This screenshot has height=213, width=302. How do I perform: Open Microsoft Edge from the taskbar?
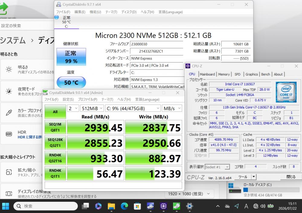coord(124,206)
